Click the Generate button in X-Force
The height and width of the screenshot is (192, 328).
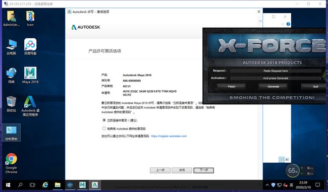click(x=273, y=87)
